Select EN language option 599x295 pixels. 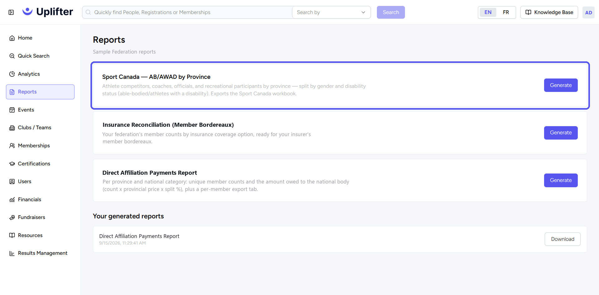tap(488, 12)
